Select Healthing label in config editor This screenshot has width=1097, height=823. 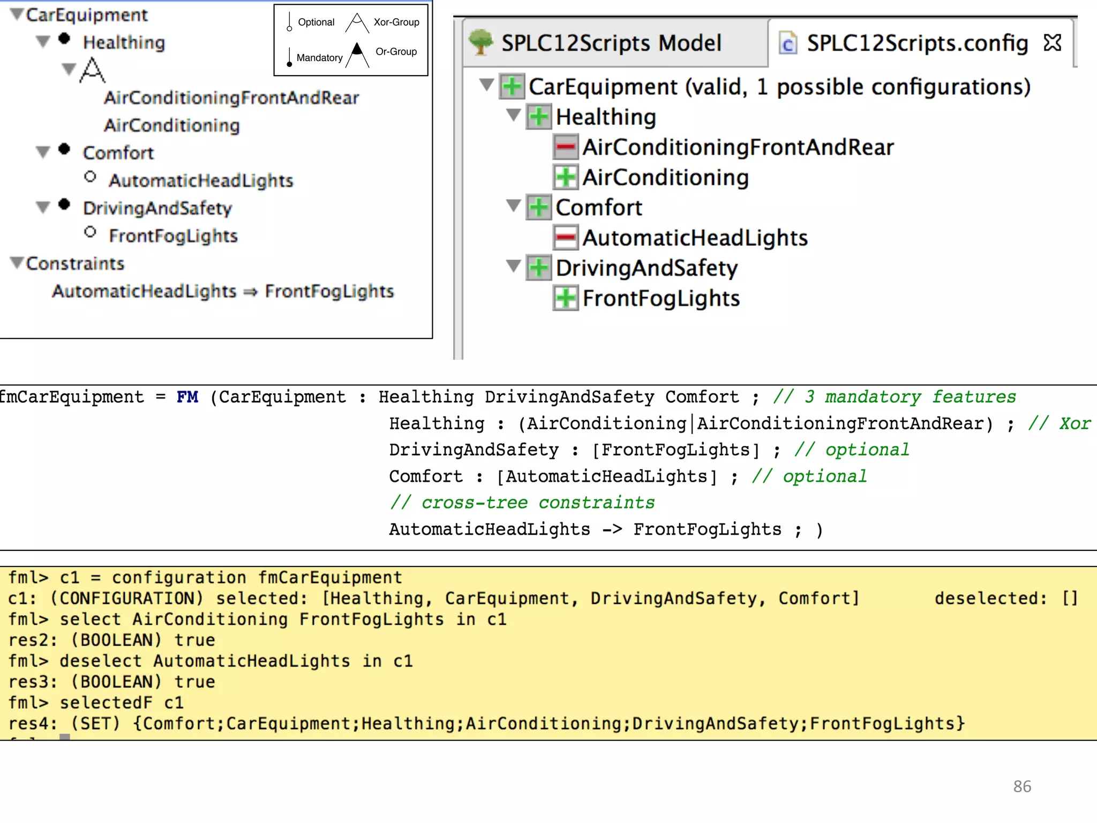pos(606,117)
